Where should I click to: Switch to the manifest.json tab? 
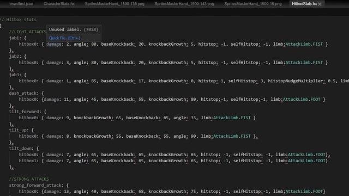click(x=22, y=4)
